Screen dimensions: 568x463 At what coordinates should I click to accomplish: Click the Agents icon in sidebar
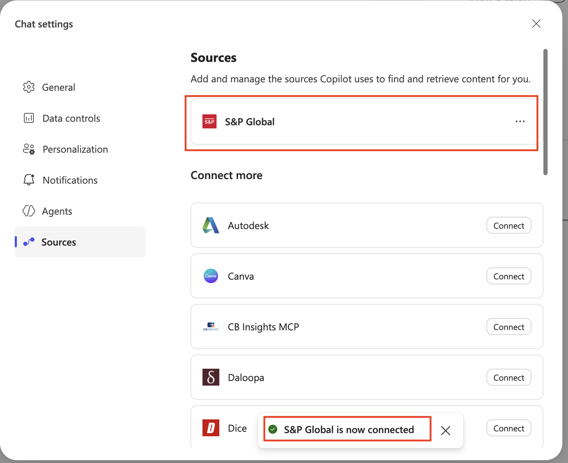(29, 211)
